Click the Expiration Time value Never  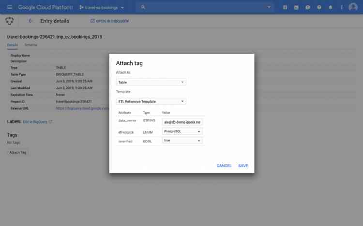click(x=60, y=95)
